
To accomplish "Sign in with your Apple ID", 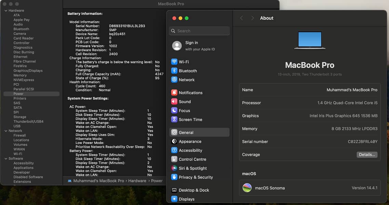I will click(x=191, y=46).
